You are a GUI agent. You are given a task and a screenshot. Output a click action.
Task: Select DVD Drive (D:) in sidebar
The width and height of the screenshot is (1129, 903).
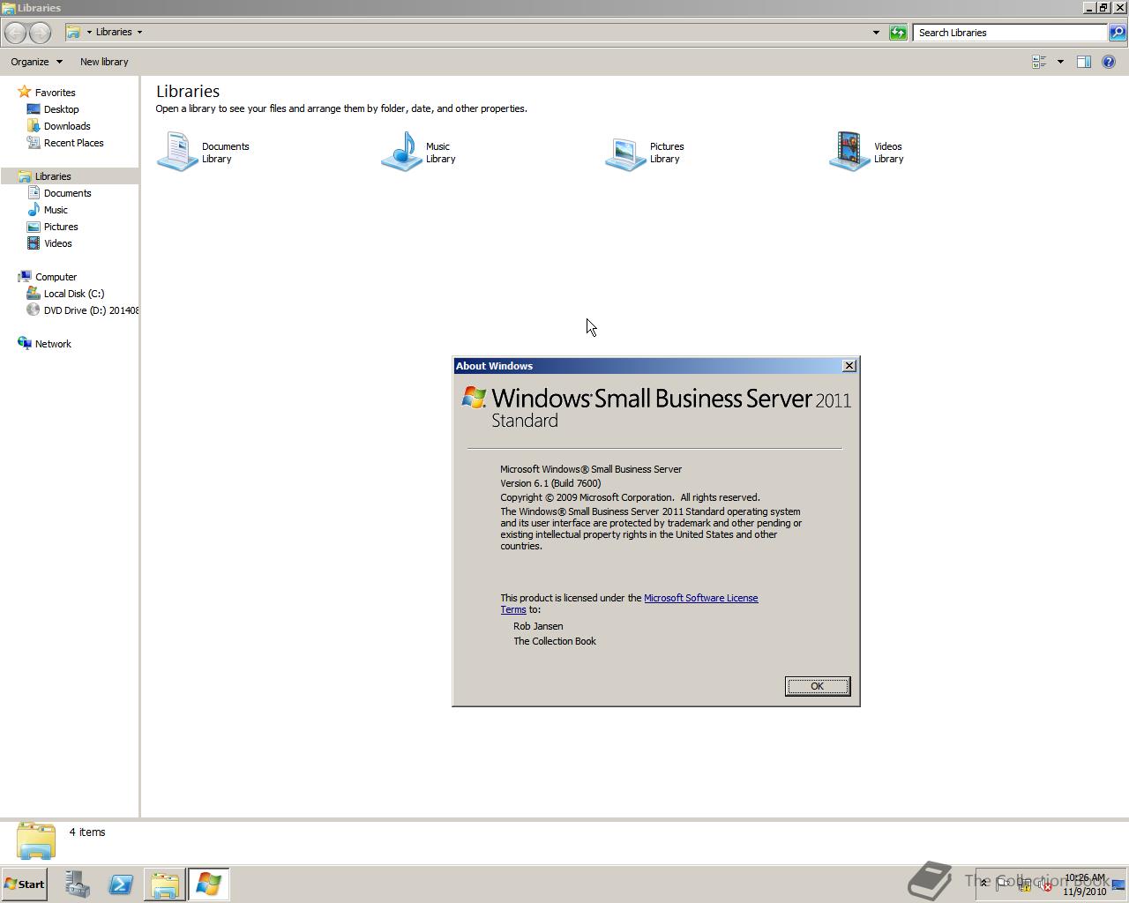pyautogui.click(x=91, y=310)
